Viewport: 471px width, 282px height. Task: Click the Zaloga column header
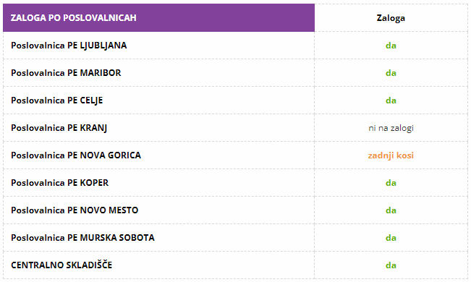tap(391, 18)
